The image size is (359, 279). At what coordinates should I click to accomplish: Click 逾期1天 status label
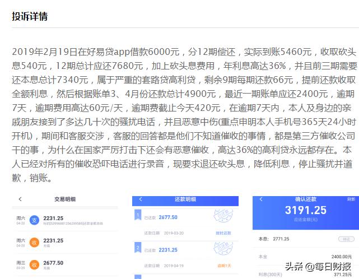tap(224, 266)
